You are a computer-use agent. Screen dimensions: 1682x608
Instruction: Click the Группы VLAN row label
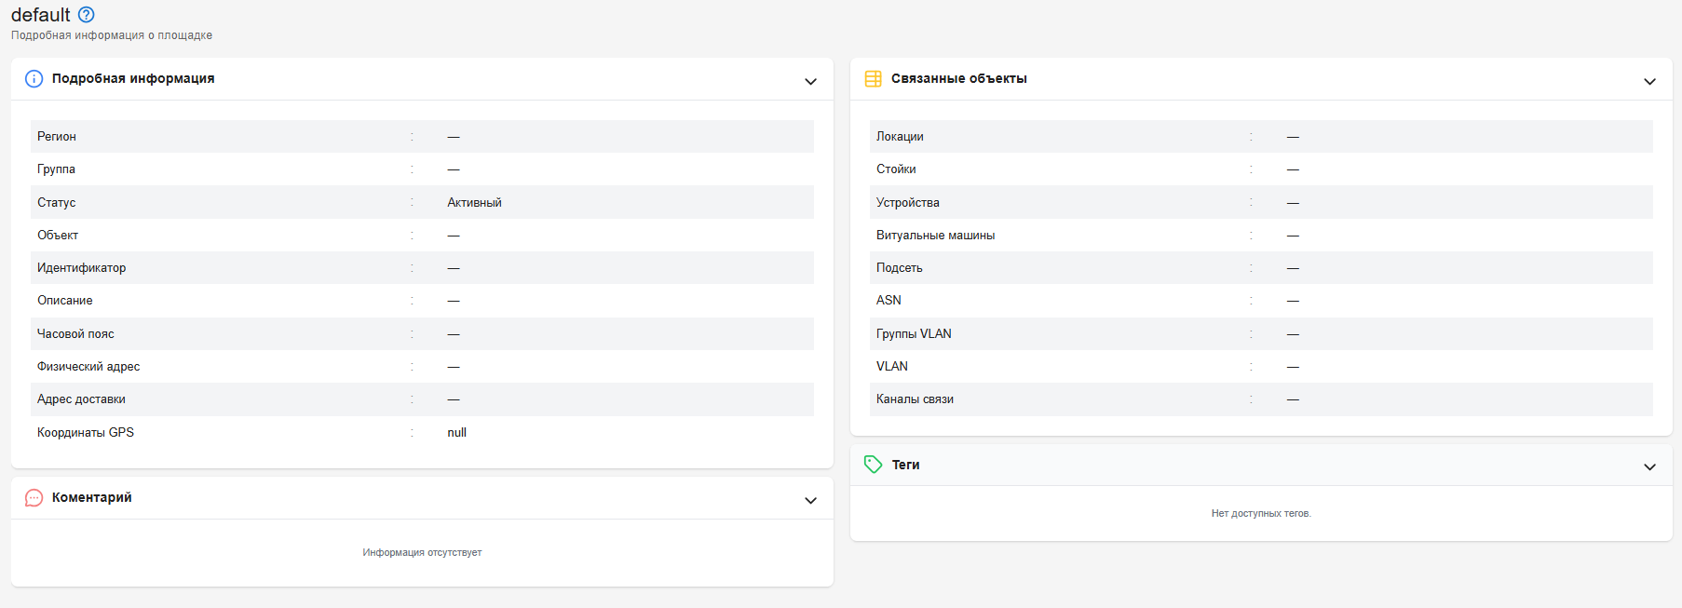click(x=914, y=333)
